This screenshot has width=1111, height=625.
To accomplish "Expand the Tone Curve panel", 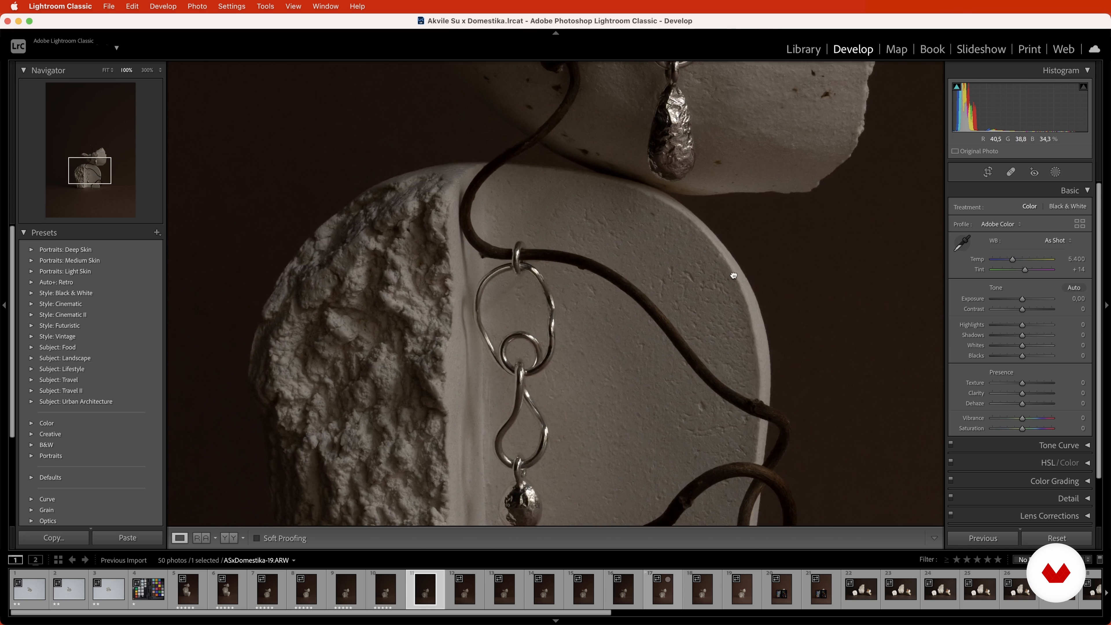I will [1087, 446].
